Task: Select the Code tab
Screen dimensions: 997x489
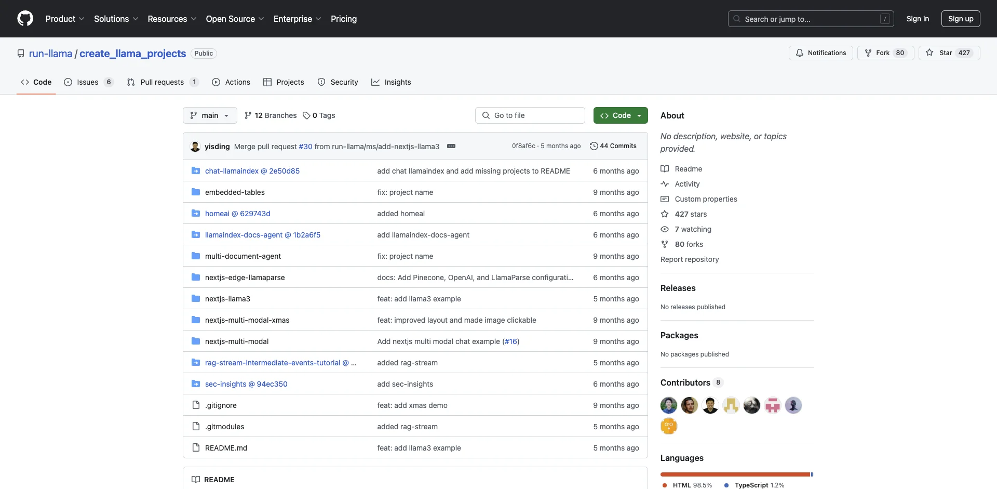Action: 36,82
